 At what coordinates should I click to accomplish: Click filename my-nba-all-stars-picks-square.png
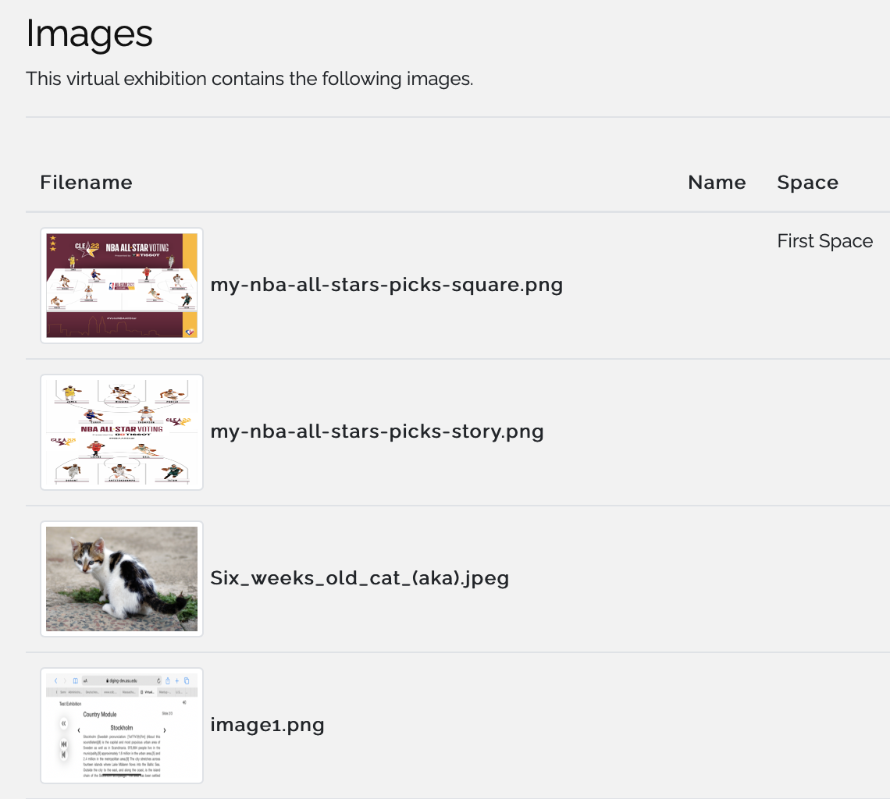pyautogui.click(x=386, y=285)
